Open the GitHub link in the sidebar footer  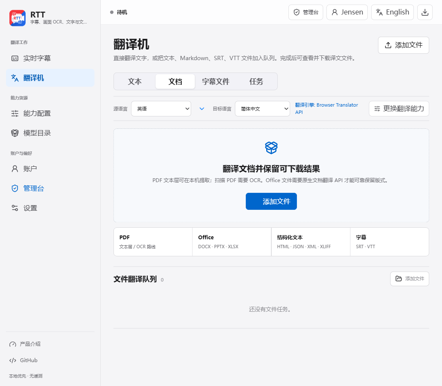23,360
